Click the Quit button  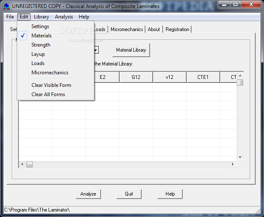[129, 194]
